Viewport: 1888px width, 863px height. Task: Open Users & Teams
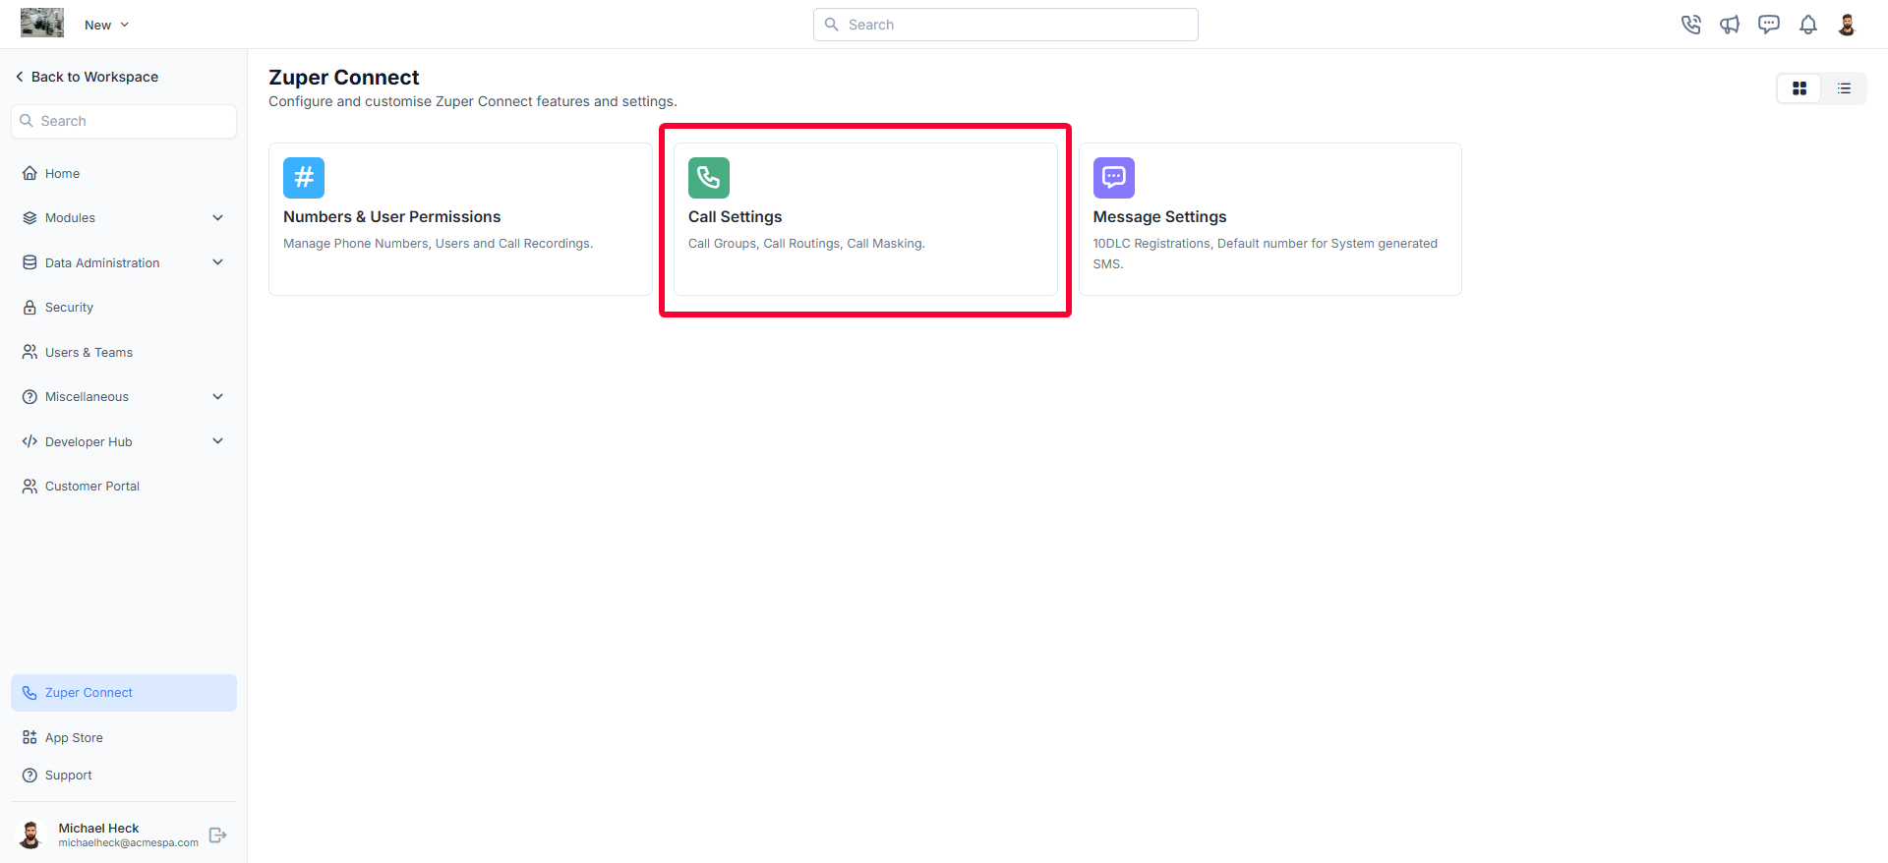pyautogui.click(x=88, y=352)
